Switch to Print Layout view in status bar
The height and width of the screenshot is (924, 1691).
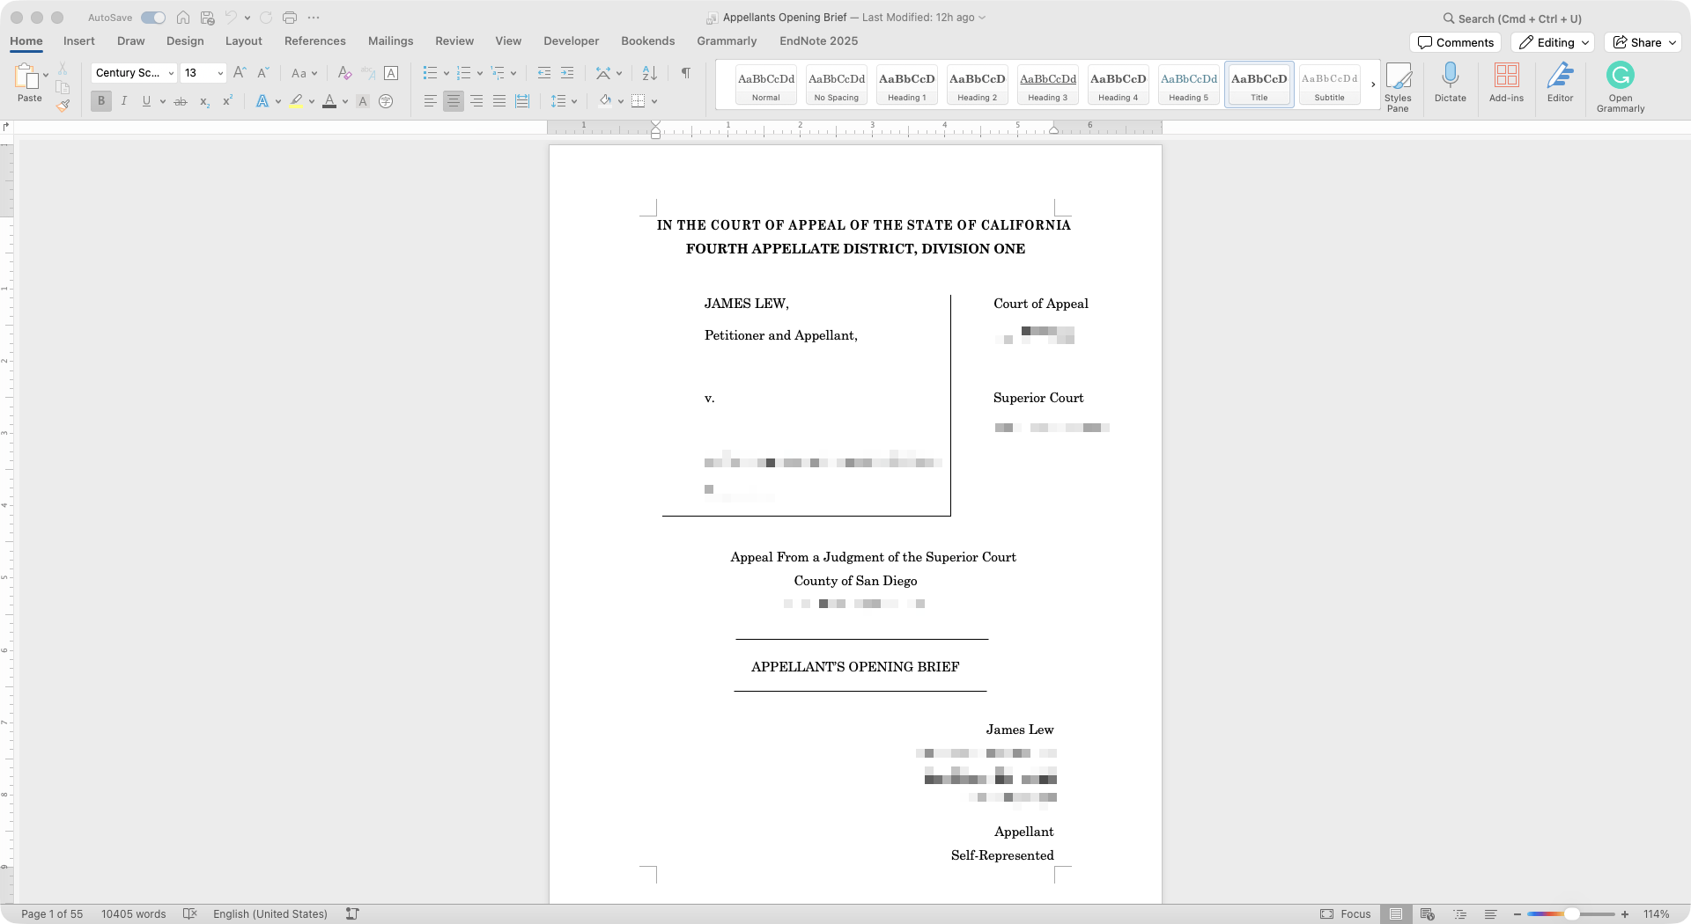1396,914
